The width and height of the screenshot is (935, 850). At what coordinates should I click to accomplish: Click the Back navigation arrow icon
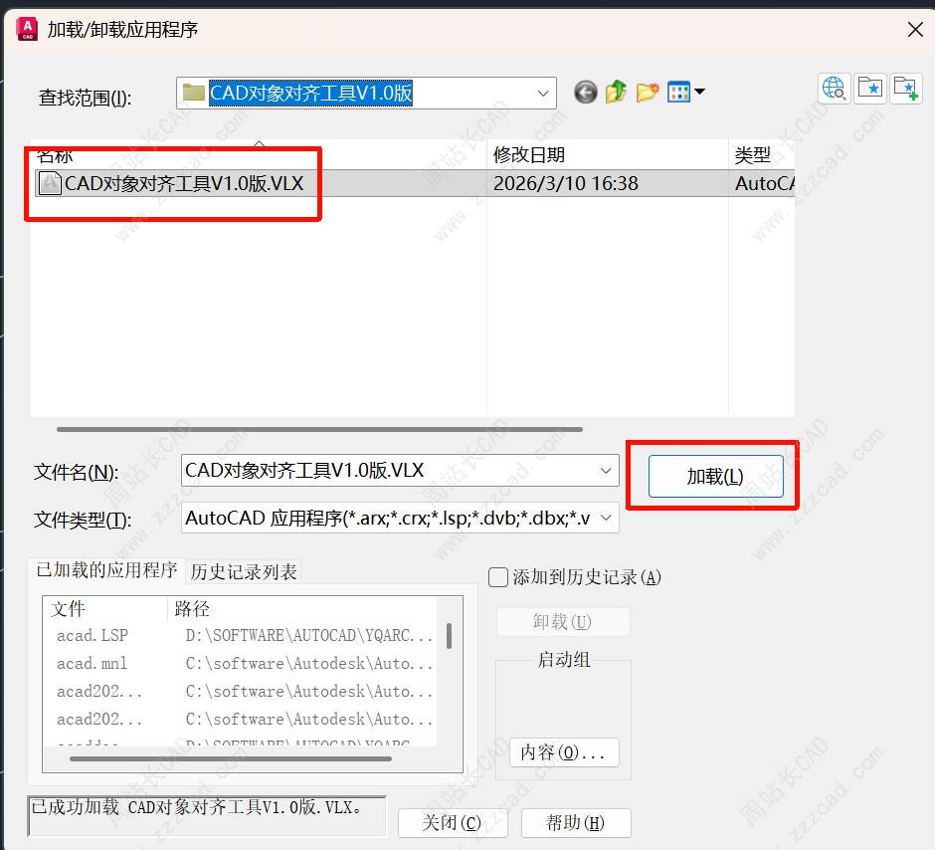(x=586, y=92)
